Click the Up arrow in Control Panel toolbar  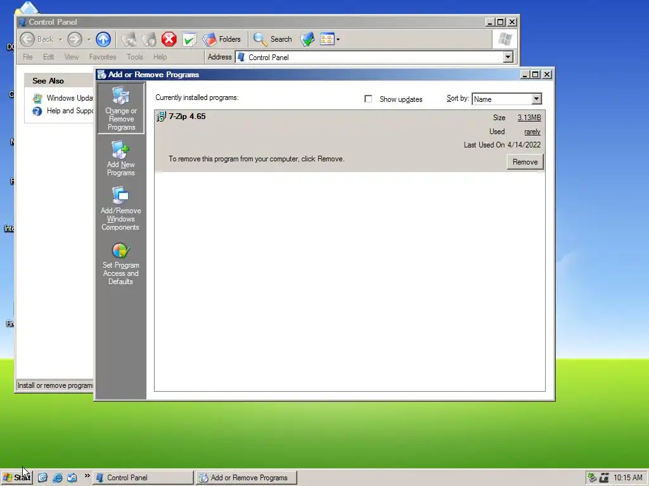103,39
